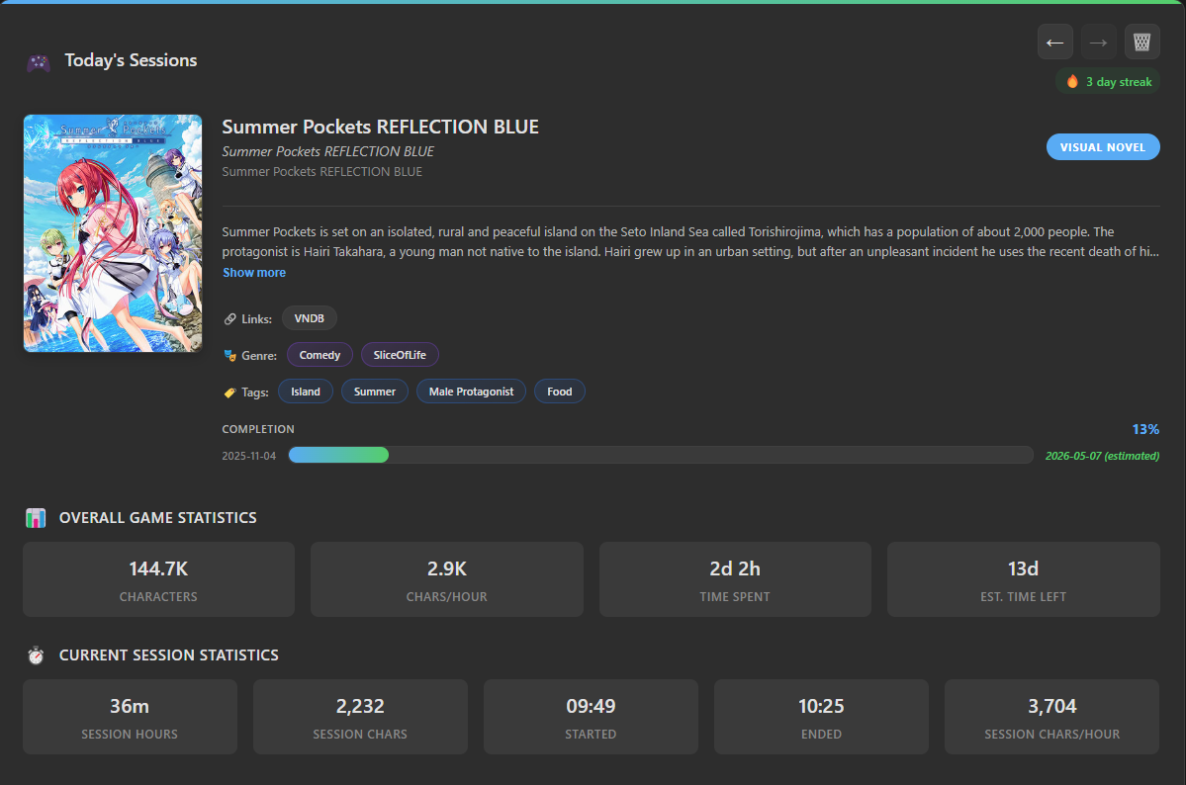Click the 13d Est. Time Left card
This screenshot has width=1186, height=785.
point(1024,579)
